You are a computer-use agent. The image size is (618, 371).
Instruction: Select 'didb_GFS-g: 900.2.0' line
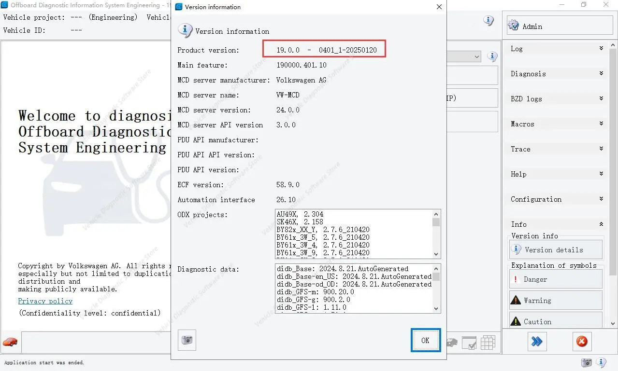pyautogui.click(x=314, y=300)
